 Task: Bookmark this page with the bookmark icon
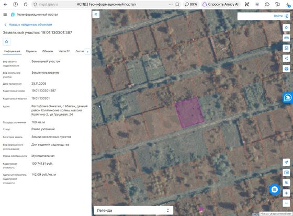point(177,4)
